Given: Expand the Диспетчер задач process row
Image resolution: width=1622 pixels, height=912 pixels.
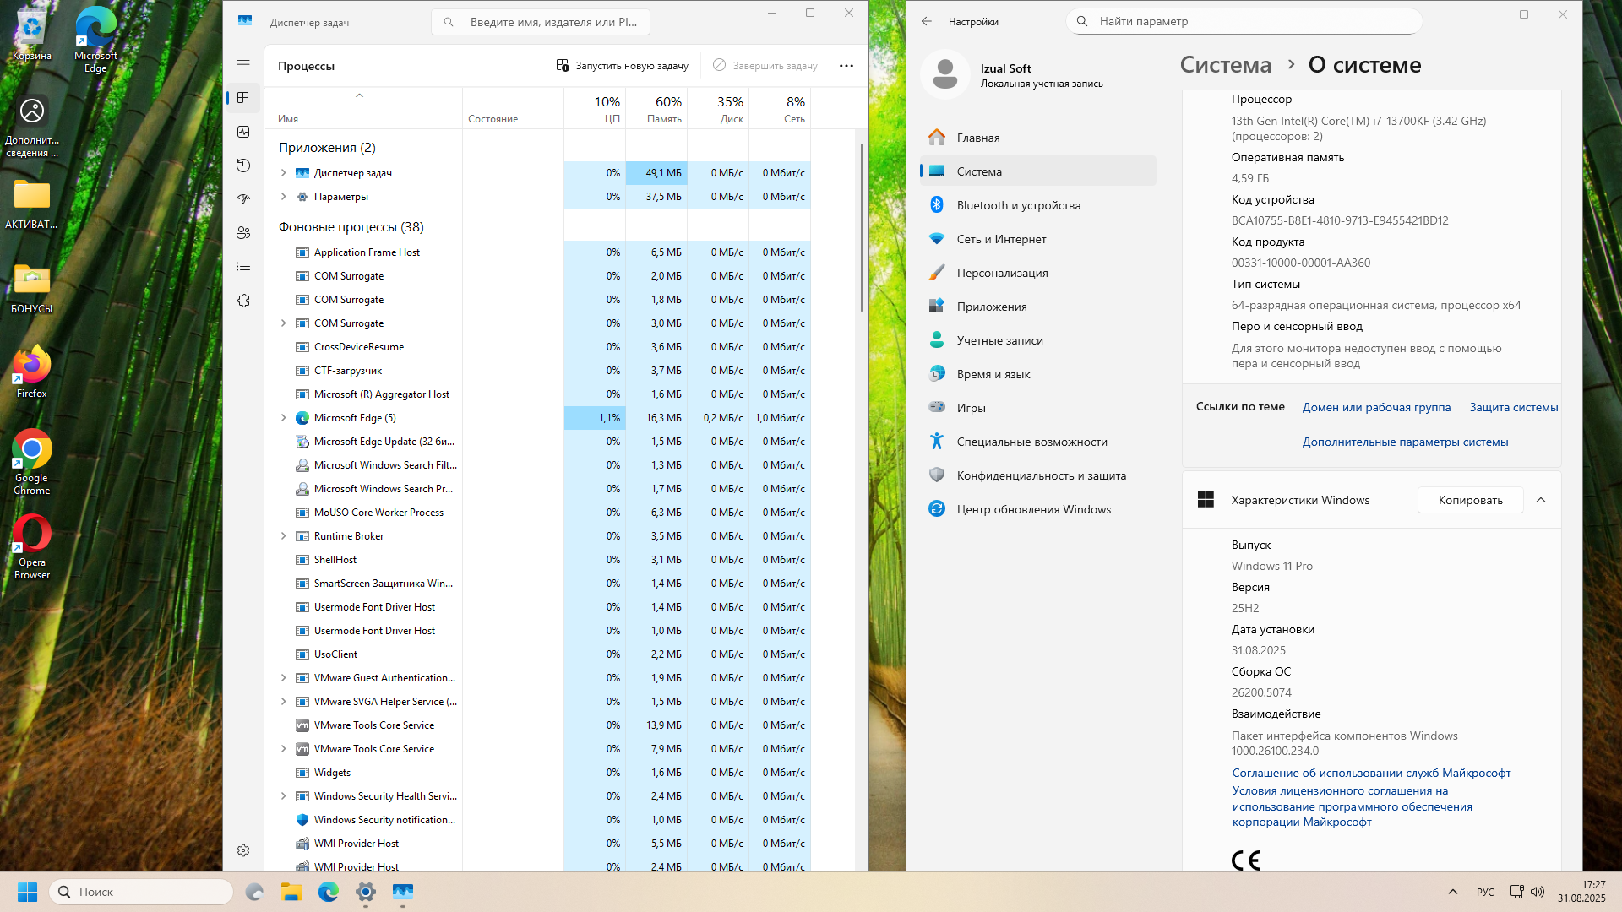Looking at the screenshot, I should pos(283,173).
